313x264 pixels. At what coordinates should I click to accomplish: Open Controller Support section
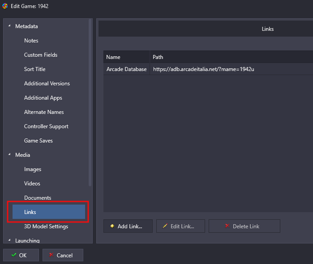point(46,126)
